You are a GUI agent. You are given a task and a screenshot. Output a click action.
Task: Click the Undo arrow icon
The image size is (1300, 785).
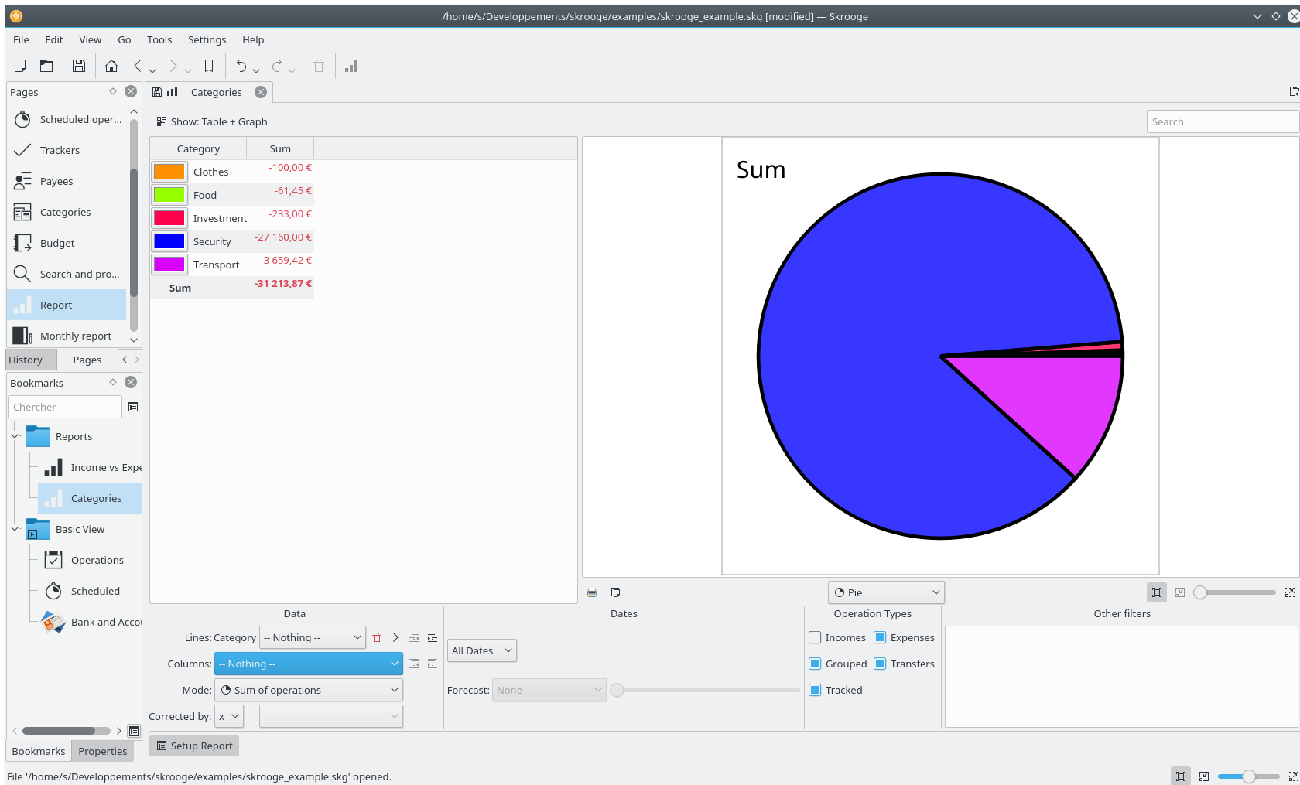pyautogui.click(x=241, y=67)
